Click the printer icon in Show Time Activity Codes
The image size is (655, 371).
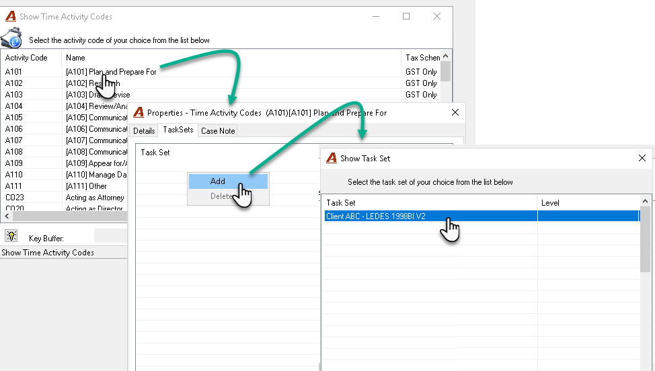11,38
